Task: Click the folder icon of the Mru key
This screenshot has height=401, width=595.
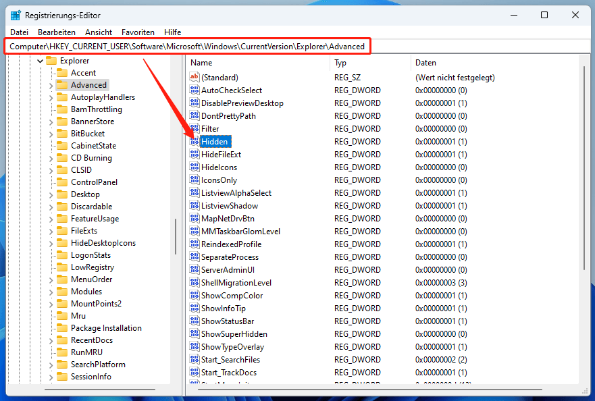Action: 62,316
